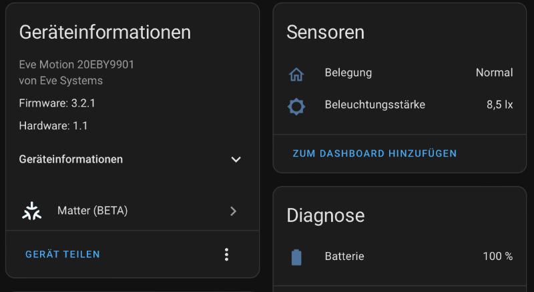Click the Belegung home icon
The image size is (534, 292).
tap(296, 73)
